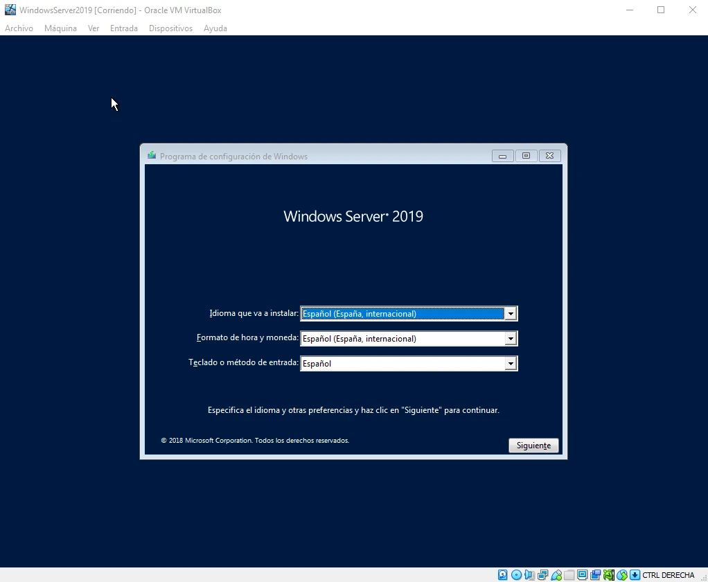The image size is (708, 582).
Task: Click the 'Windows Server 2019' heading
Action: [x=353, y=216]
